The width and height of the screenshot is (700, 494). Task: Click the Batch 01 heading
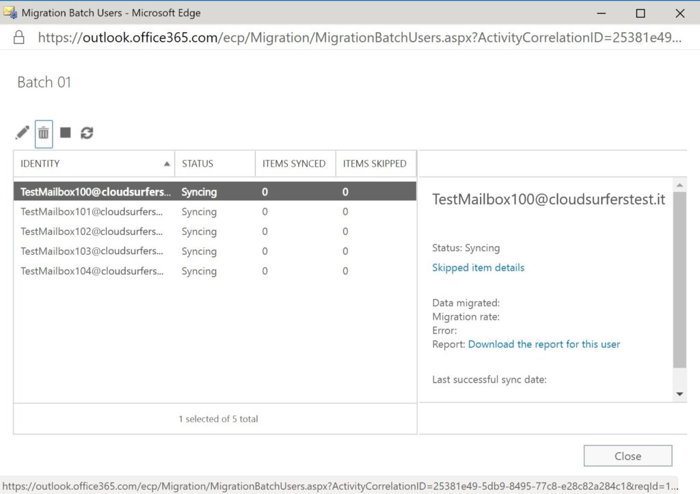tap(44, 82)
